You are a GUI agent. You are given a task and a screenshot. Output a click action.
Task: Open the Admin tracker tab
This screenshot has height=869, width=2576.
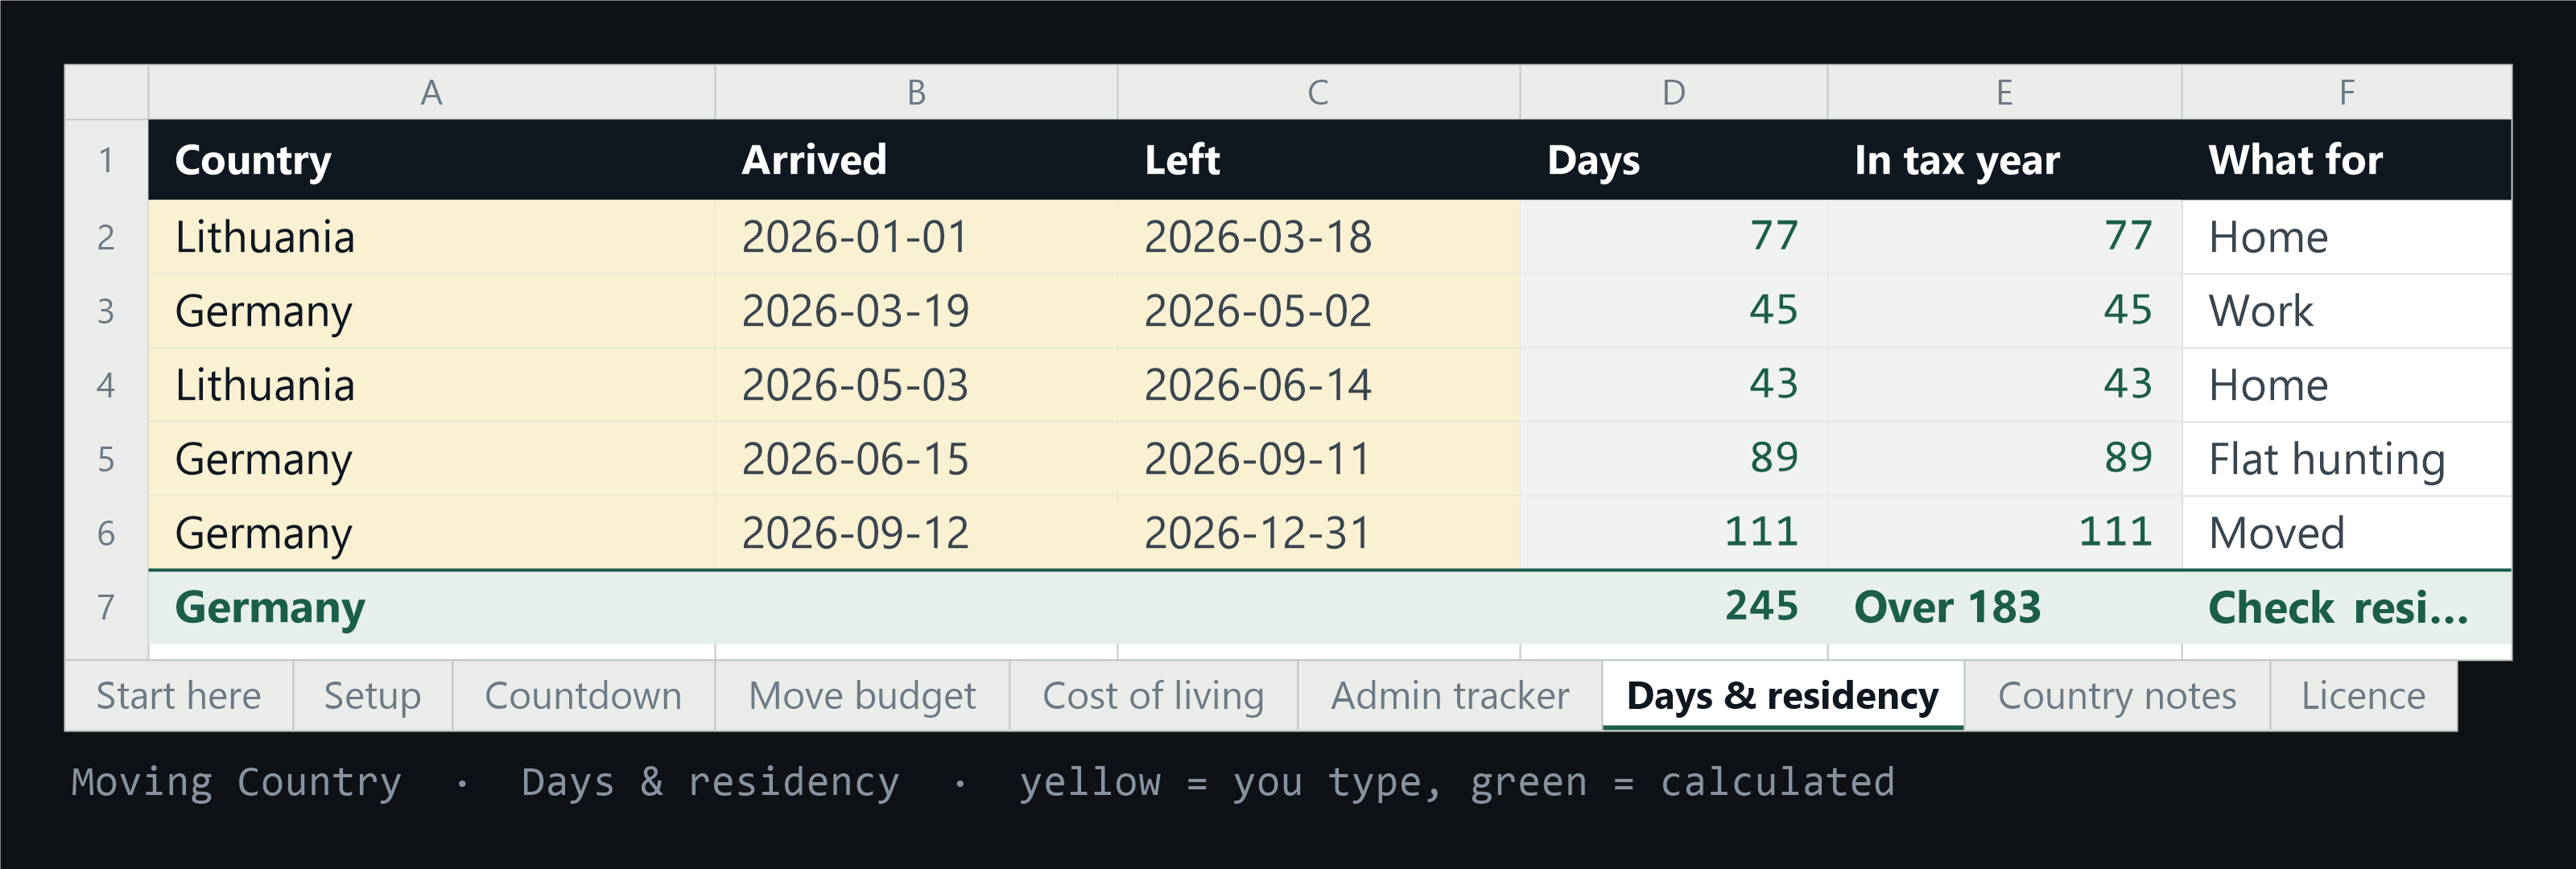[x=1450, y=695]
